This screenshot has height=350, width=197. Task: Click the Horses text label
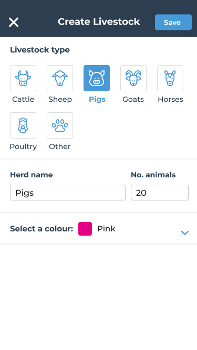[x=170, y=99]
